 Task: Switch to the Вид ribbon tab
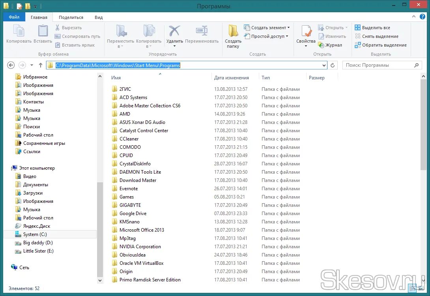99,17
